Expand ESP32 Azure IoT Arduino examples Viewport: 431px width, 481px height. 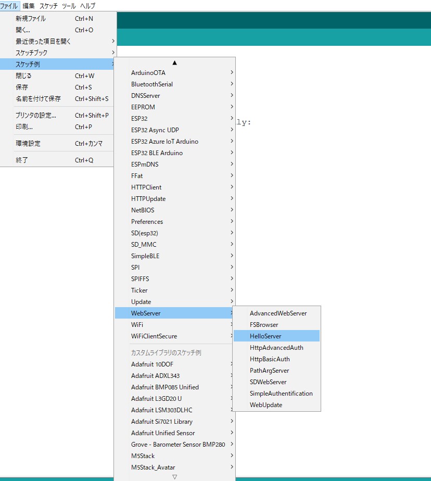(174, 142)
